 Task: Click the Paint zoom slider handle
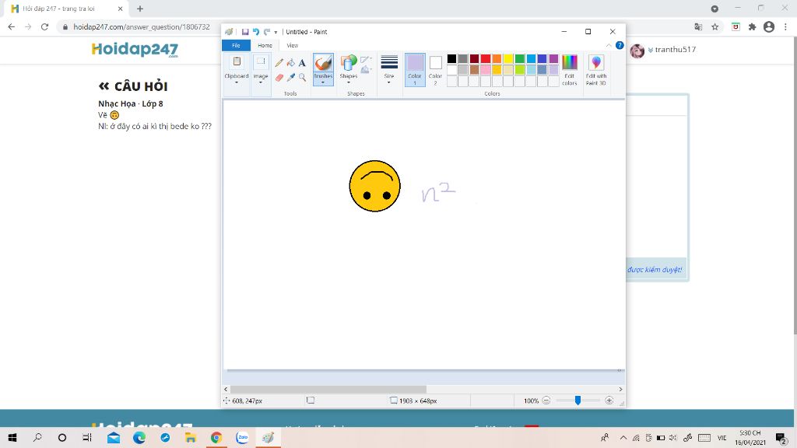pos(578,401)
